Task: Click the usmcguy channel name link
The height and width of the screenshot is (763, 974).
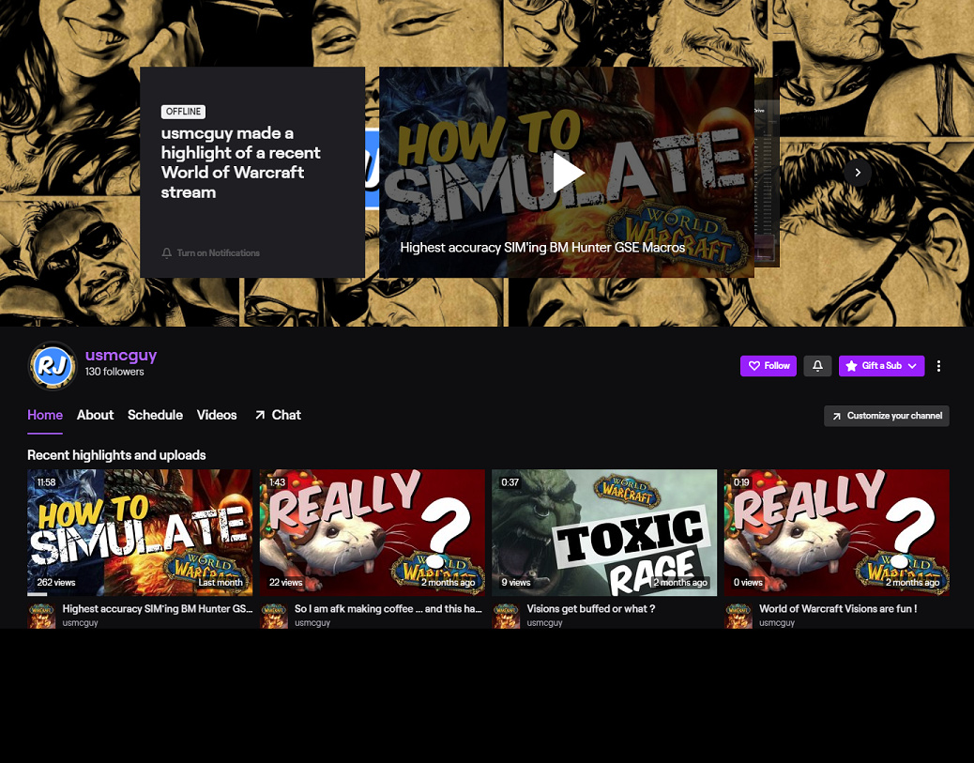Action: 121,355
